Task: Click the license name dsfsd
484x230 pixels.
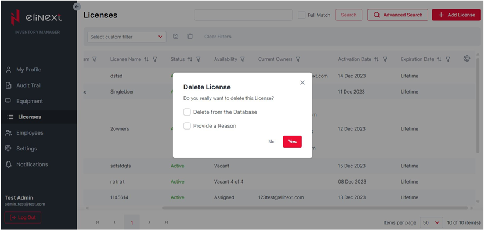Action: [117, 76]
